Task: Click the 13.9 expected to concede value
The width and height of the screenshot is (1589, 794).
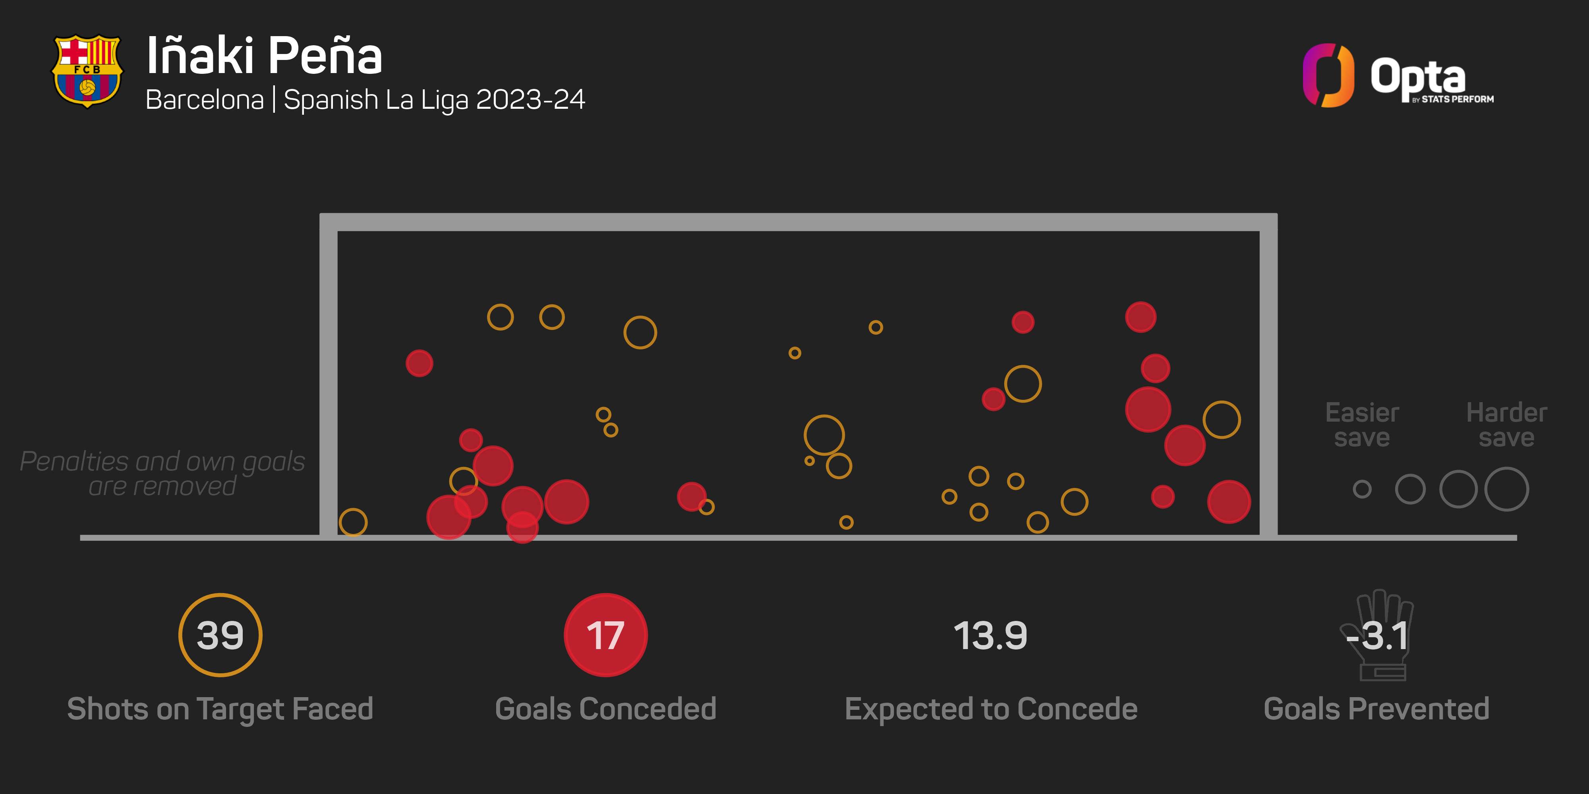Action: coord(991,636)
